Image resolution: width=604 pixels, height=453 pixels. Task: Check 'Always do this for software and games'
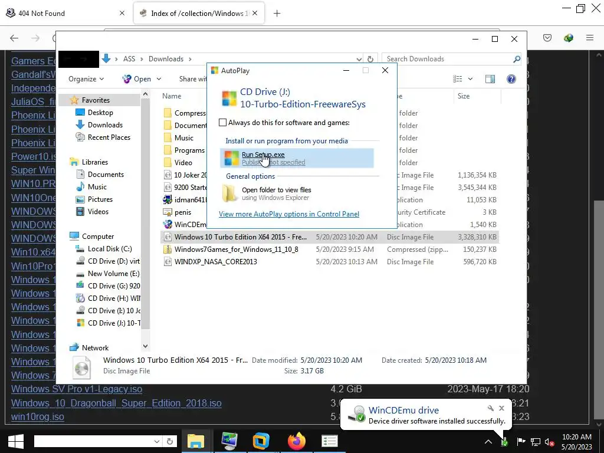click(222, 123)
